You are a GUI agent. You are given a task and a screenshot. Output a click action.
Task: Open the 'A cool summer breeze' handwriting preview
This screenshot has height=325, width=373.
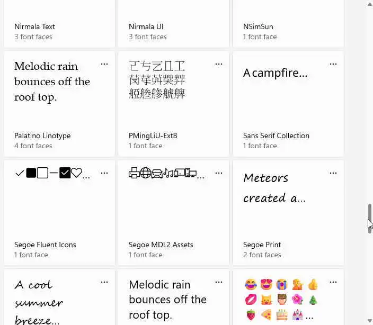tap(39, 302)
